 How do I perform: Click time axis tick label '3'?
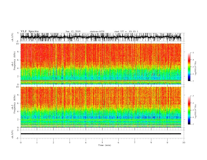pyautogui.click(x=70, y=142)
